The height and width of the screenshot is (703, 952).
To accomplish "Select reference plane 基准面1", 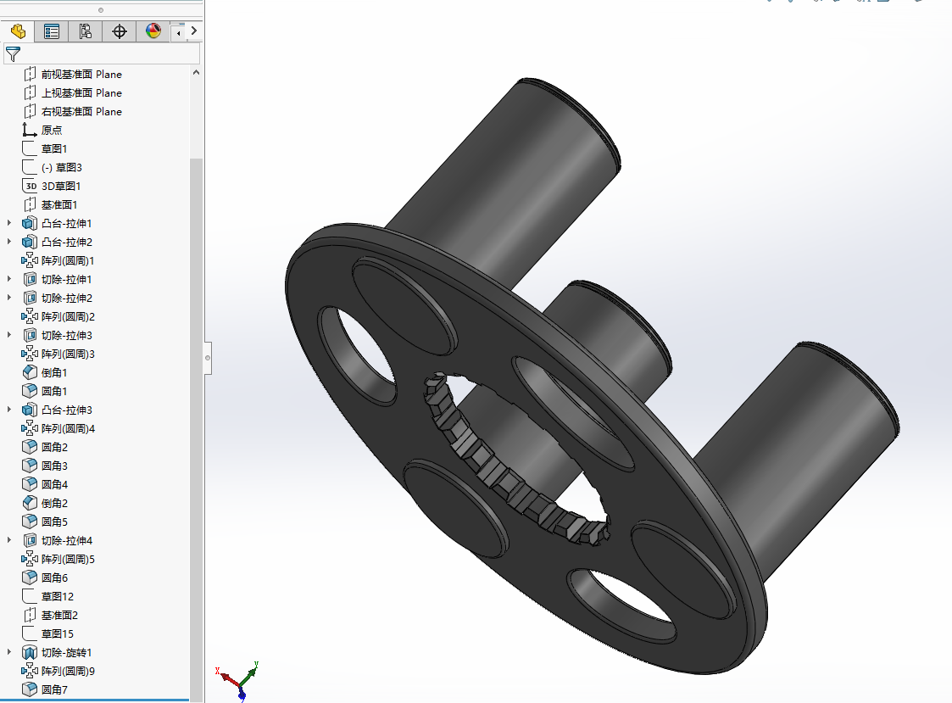I will coord(58,204).
